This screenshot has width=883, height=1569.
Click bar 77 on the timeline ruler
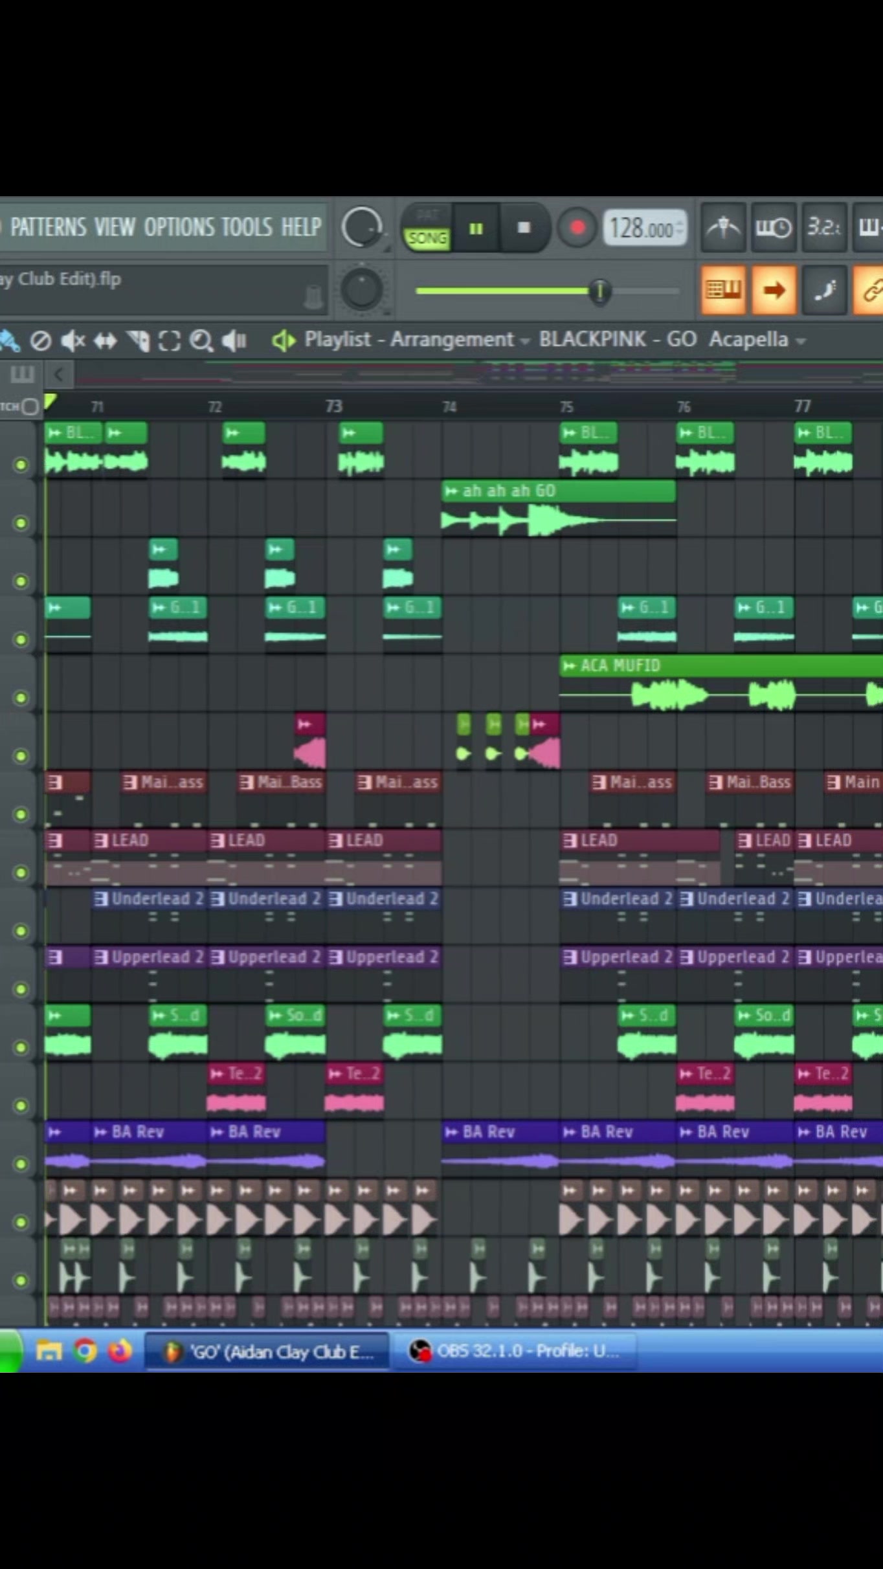(x=803, y=406)
